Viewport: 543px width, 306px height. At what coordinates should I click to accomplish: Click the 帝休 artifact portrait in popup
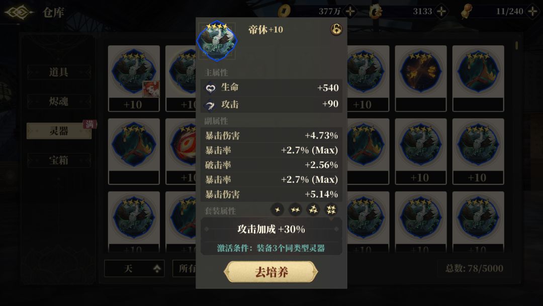(217, 41)
